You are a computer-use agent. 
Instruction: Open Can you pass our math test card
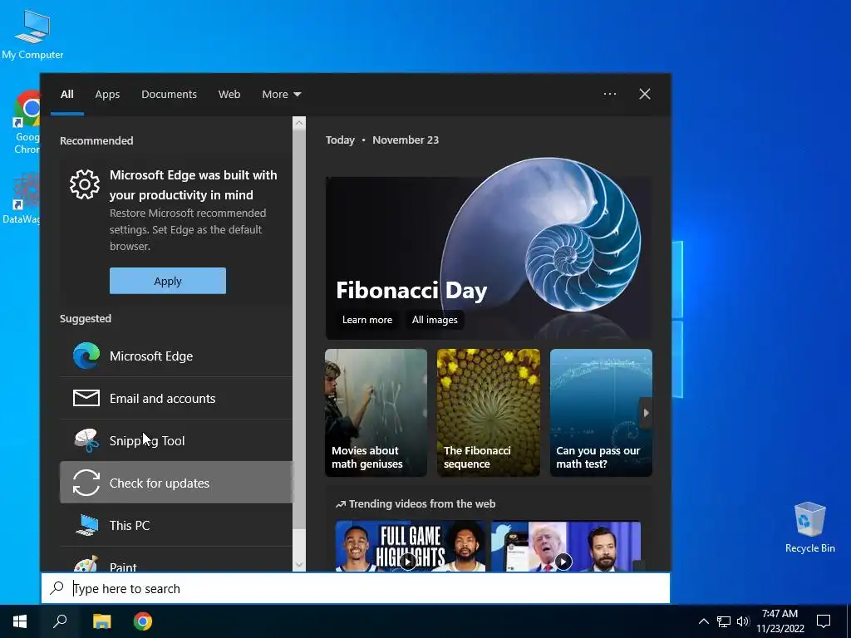pyautogui.click(x=601, y=413)
